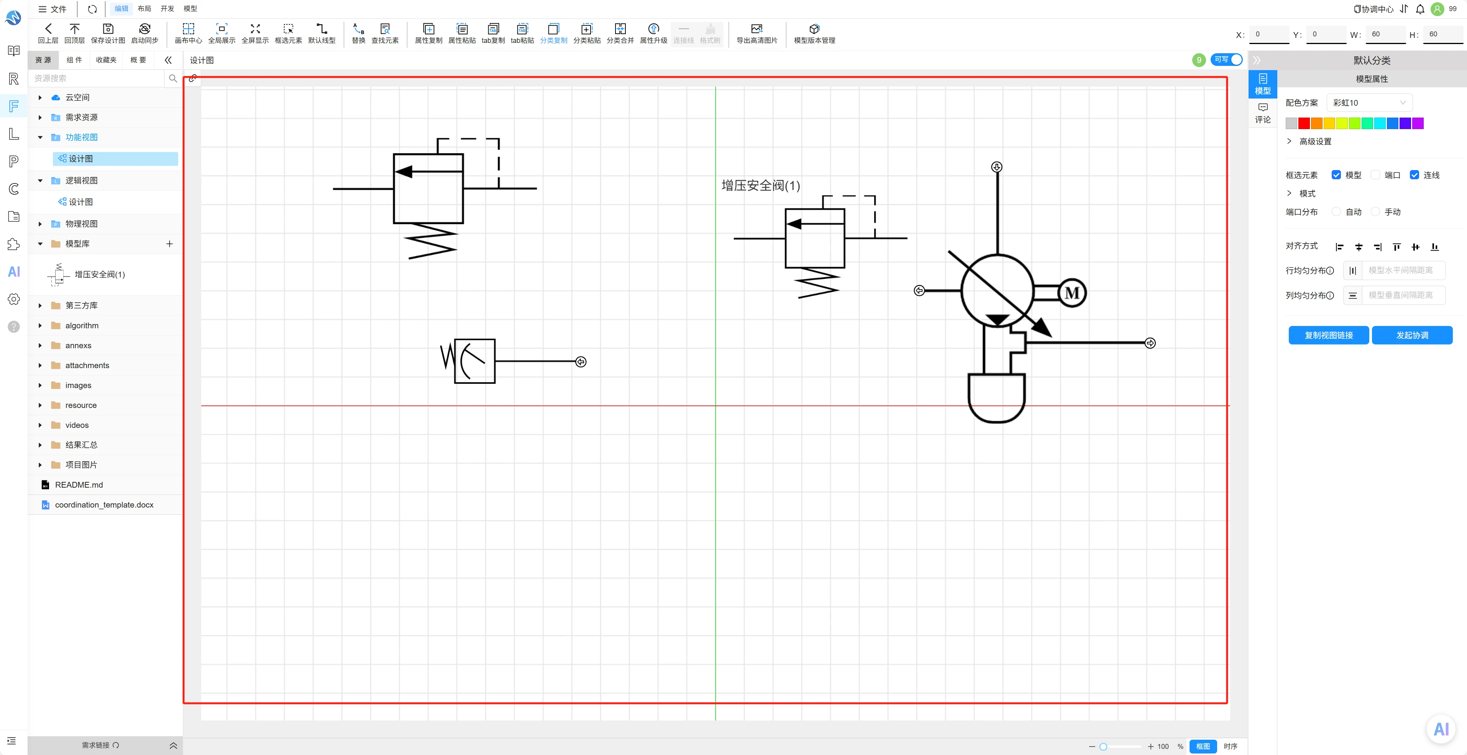
Task: Expand the 物理视图 tree folder
Action: point(40,224)
